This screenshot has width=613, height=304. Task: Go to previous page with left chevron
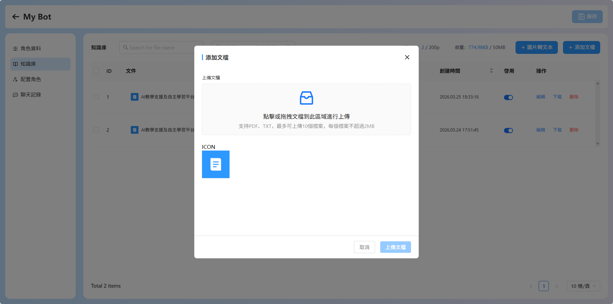[x=531, y=286]
